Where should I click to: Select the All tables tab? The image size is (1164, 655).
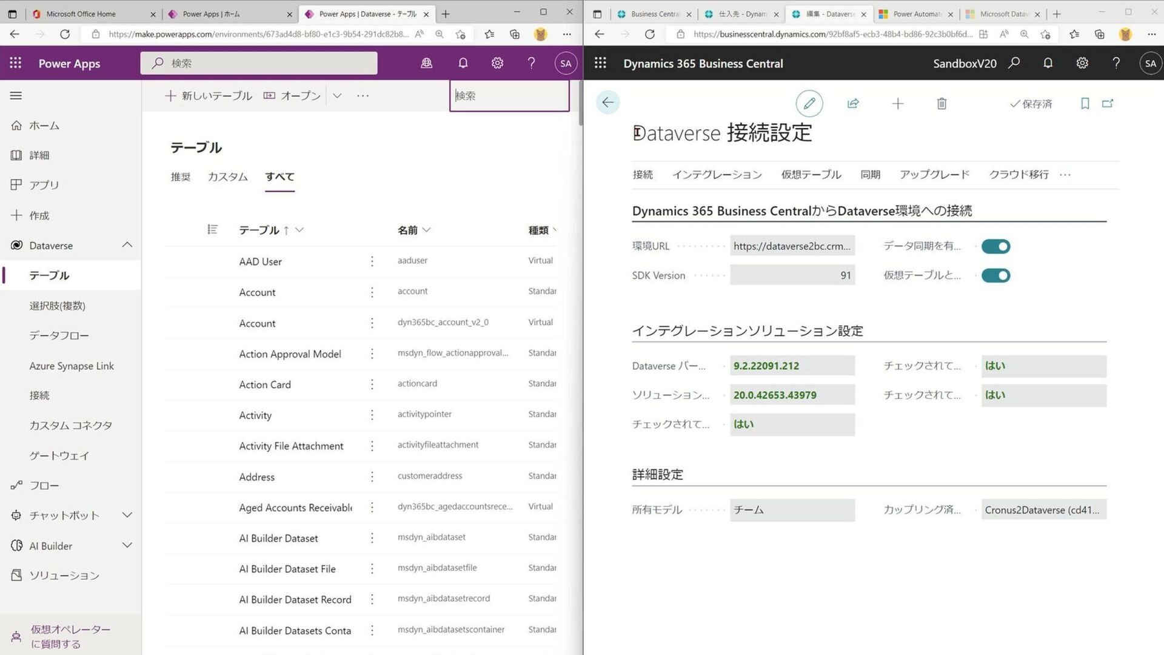pos(279,176)
